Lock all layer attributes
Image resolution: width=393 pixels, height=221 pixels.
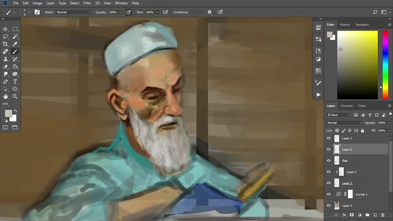[x=362, y=131]
